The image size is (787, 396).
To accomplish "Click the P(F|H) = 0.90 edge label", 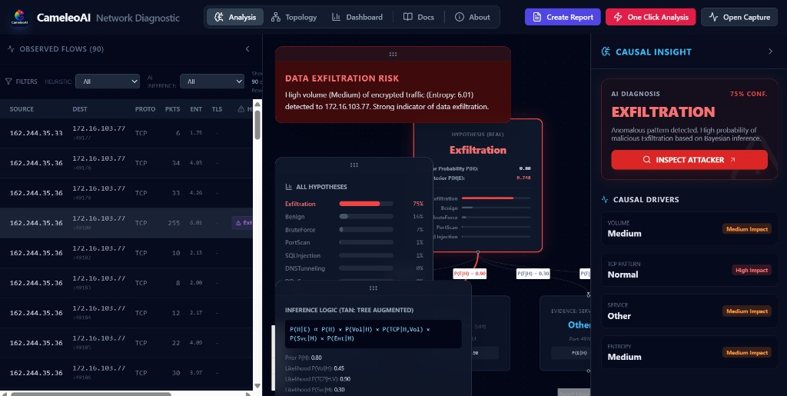I will pyautogui.click(x=470, y=274).
